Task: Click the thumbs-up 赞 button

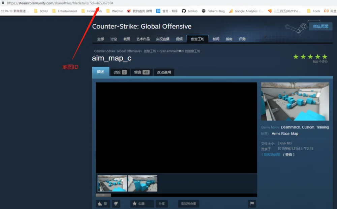Action: point(103,203)
